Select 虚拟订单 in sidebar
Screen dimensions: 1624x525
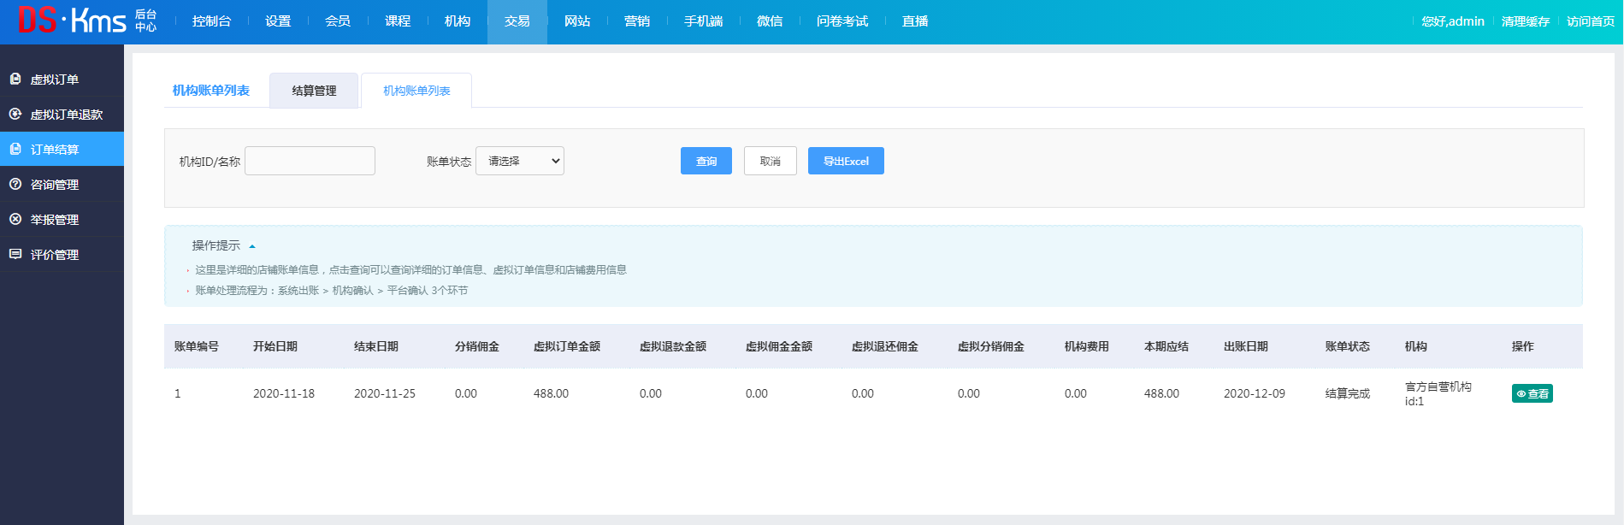point(62,79)
